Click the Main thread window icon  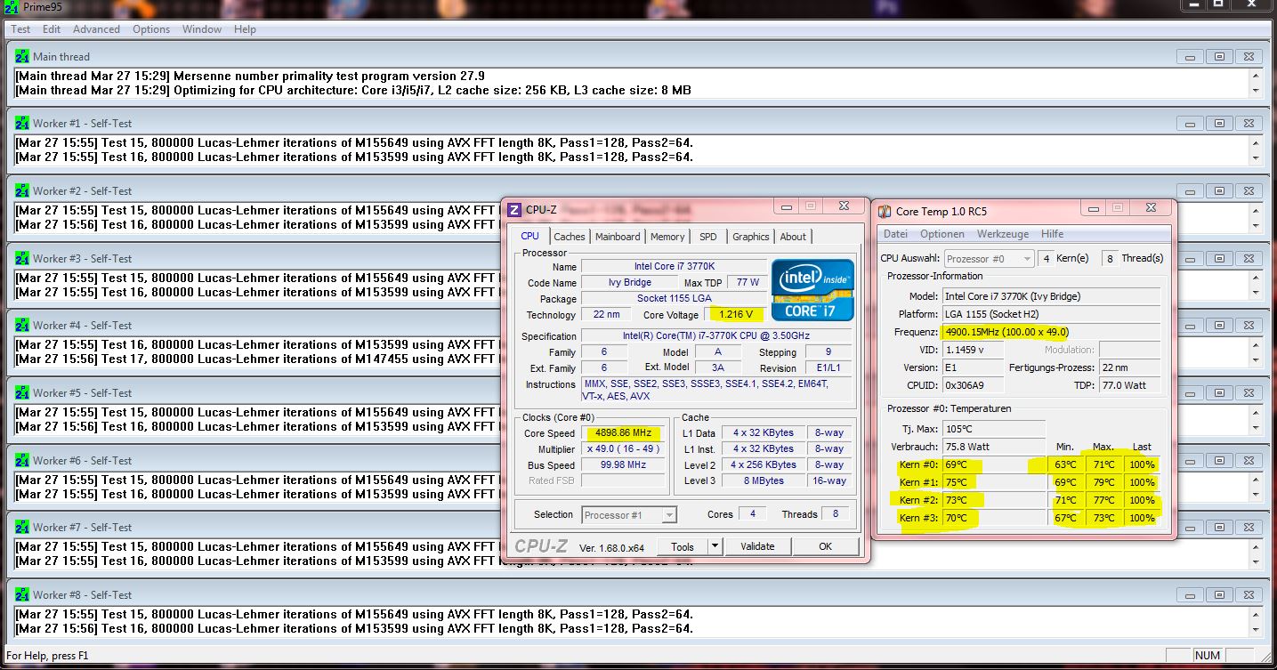tap(22, 56)
